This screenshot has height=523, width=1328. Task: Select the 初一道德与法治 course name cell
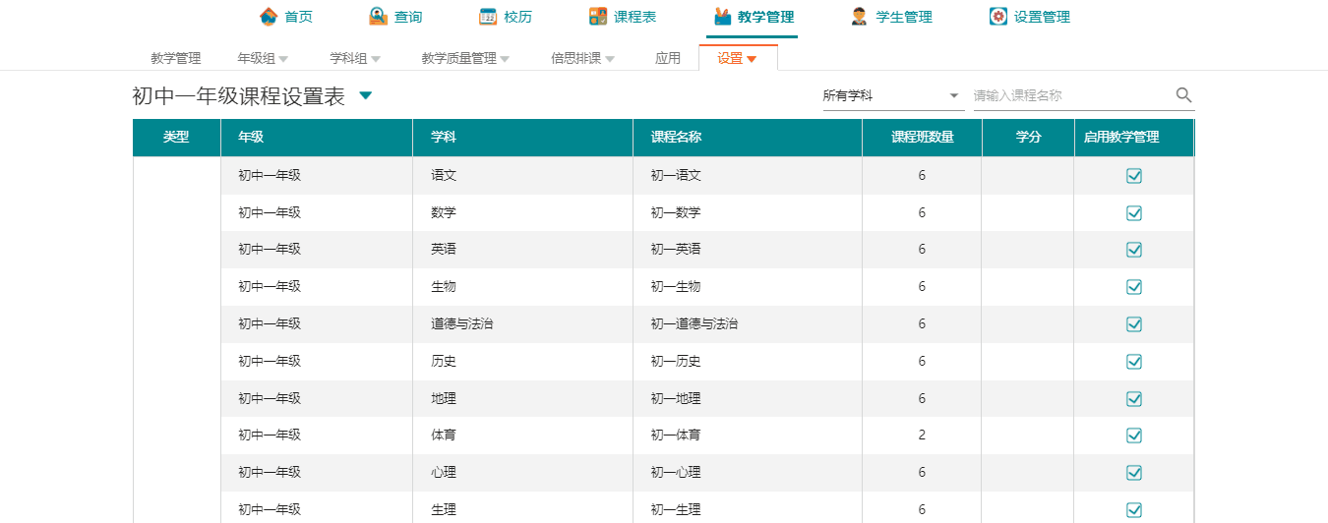(748, 324)
